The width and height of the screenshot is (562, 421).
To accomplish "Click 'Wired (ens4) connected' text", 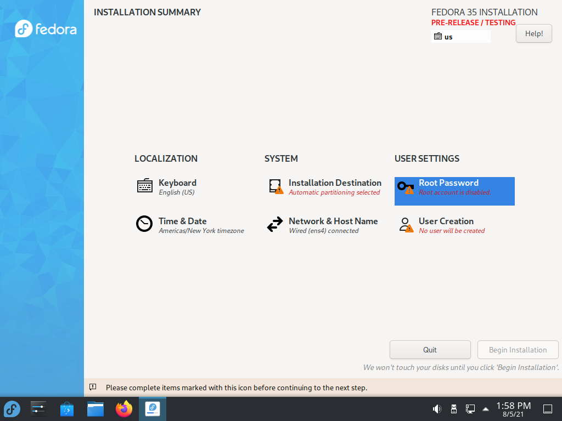I will point(323,231).
